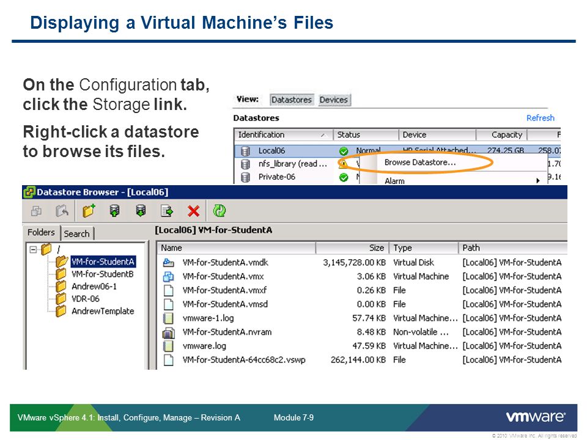Click the move file toolbar icon with green arrow
The image size is (587, 440).
coord(166,211)
